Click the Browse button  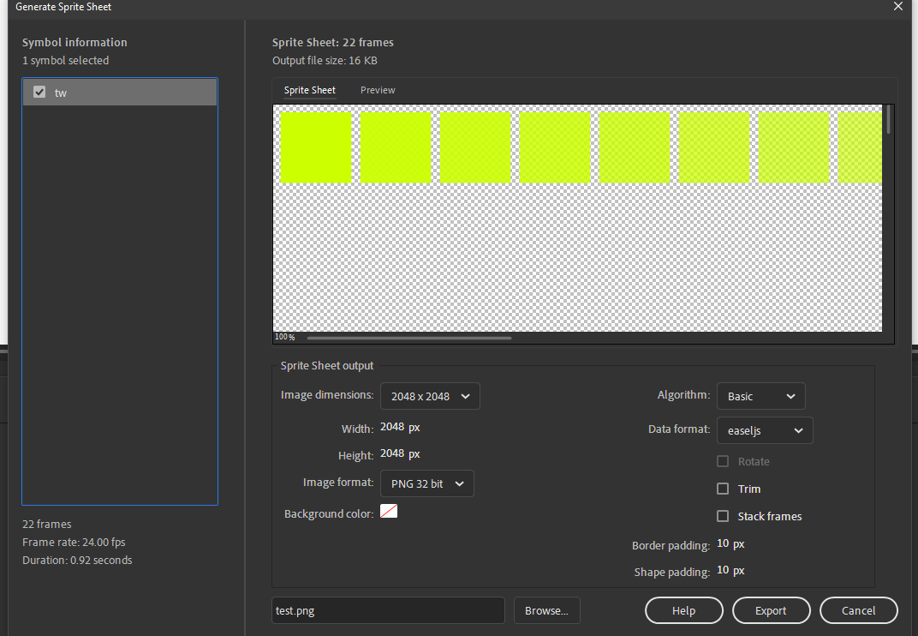coord(546,610)
